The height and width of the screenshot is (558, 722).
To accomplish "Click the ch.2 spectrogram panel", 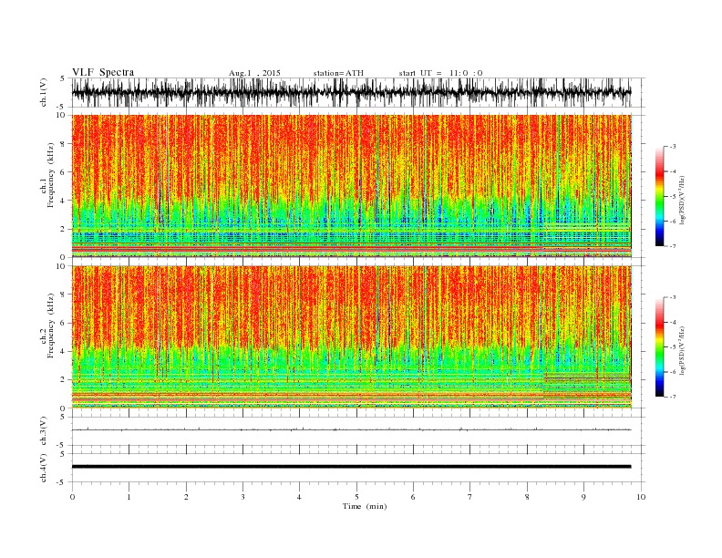I will coord(351,337).
